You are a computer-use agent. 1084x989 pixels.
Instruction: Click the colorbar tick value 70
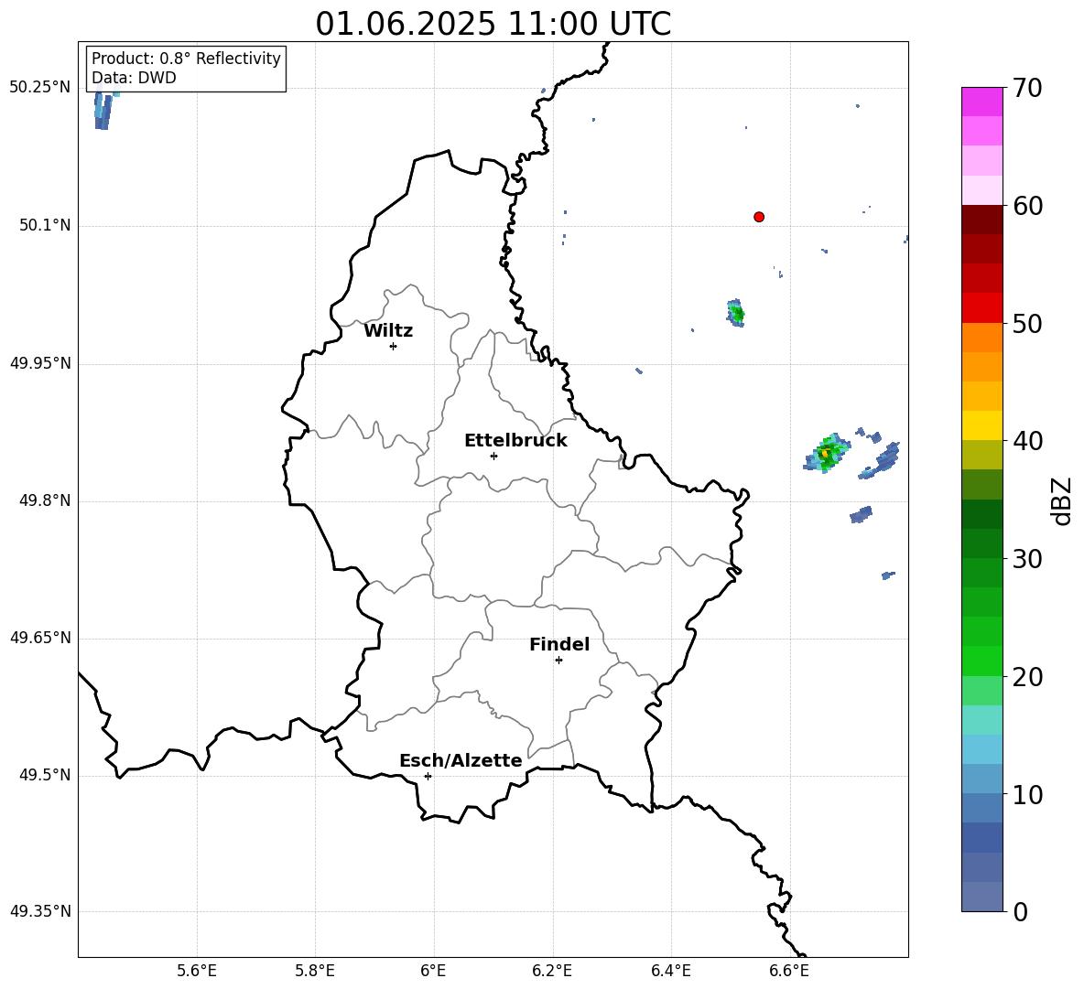click(1027, 88)
